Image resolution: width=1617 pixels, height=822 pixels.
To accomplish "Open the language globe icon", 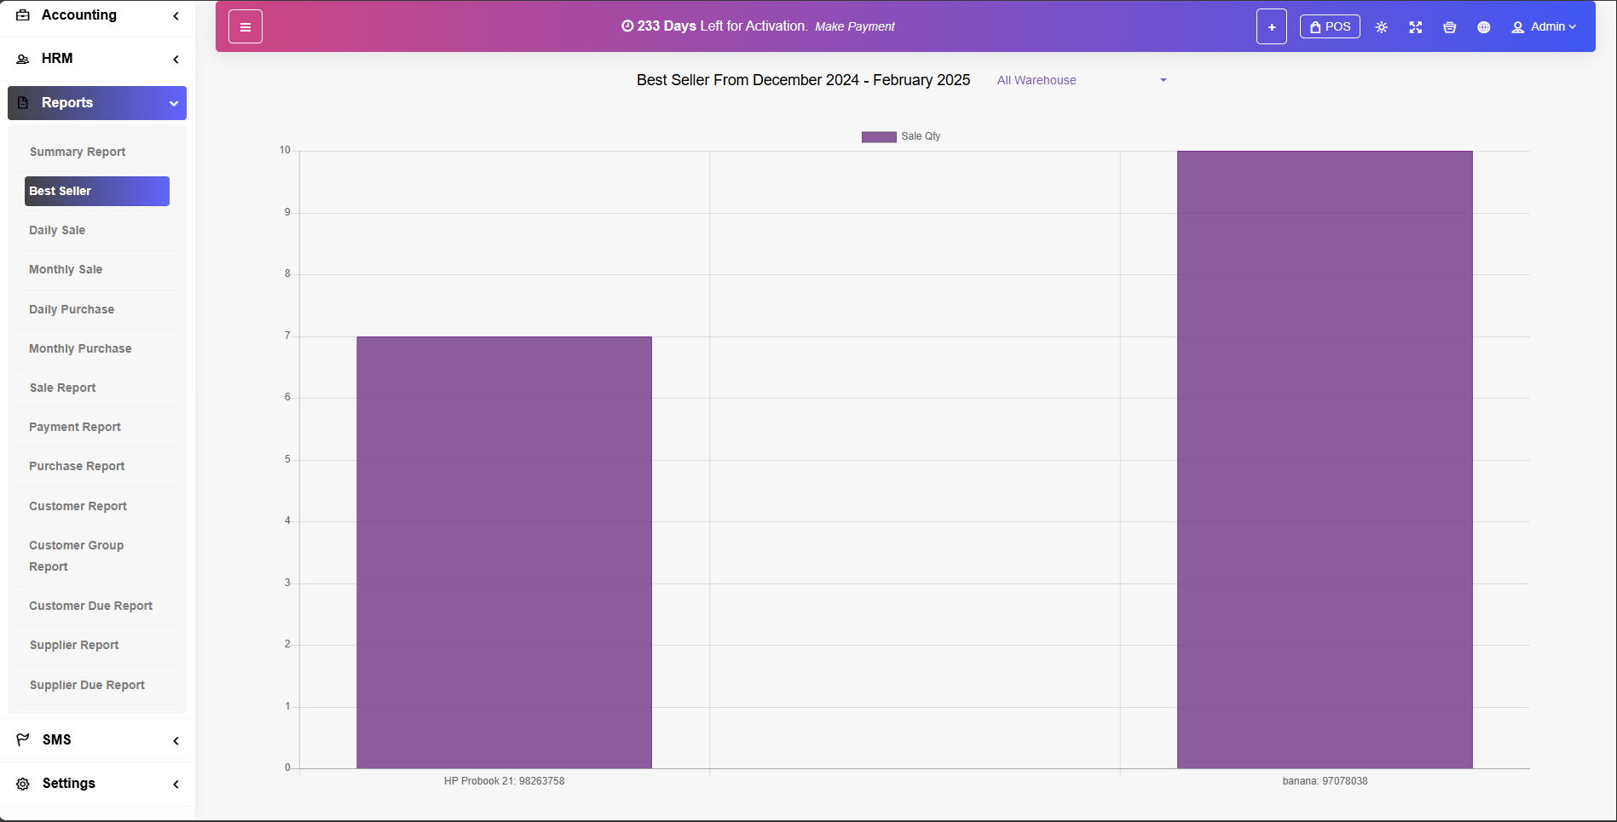I will (1483, 27).
